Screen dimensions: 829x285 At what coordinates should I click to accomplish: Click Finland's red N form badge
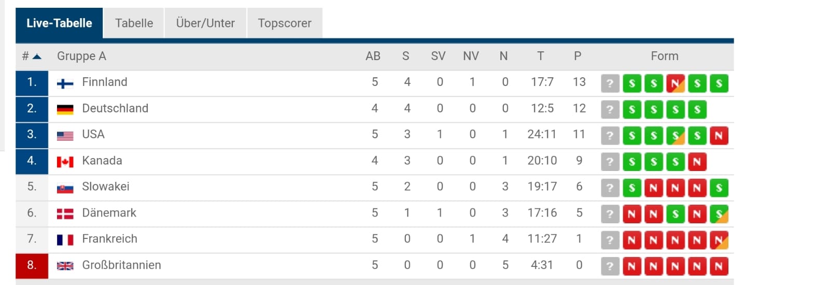click(x=675, y=83)
